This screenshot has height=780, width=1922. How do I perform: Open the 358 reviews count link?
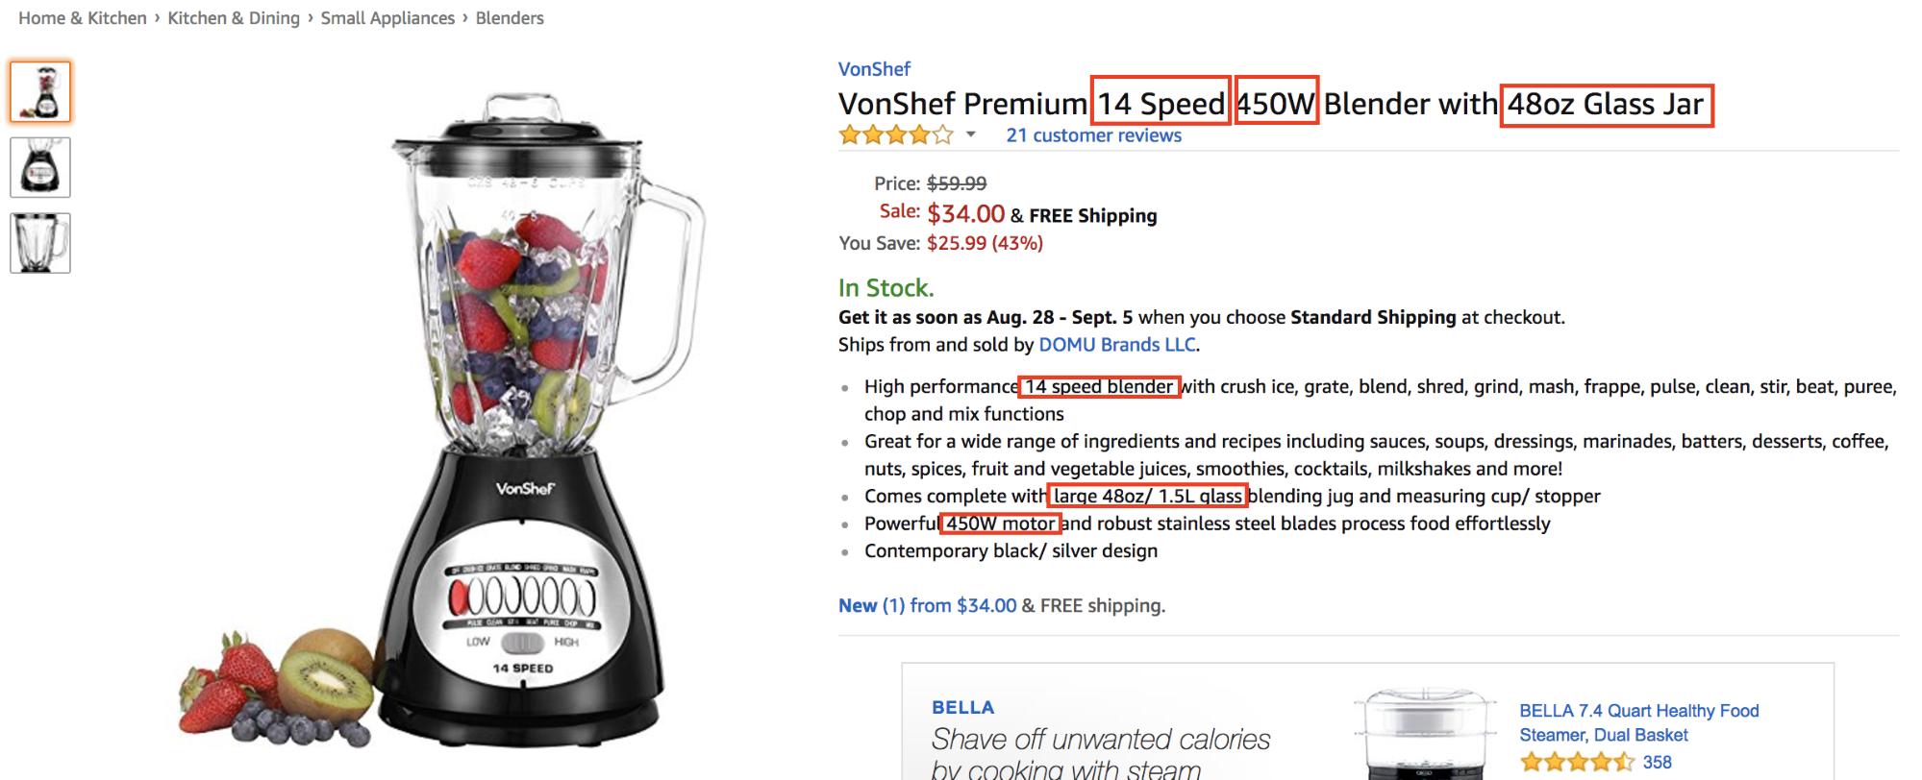(1657, 764)
